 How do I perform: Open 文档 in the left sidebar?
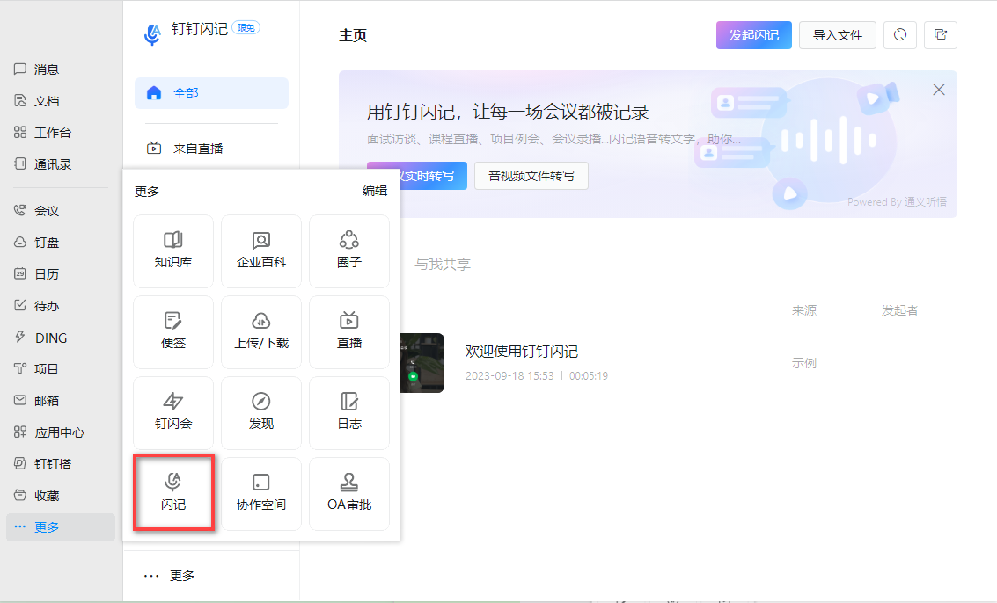pos(37,101)
